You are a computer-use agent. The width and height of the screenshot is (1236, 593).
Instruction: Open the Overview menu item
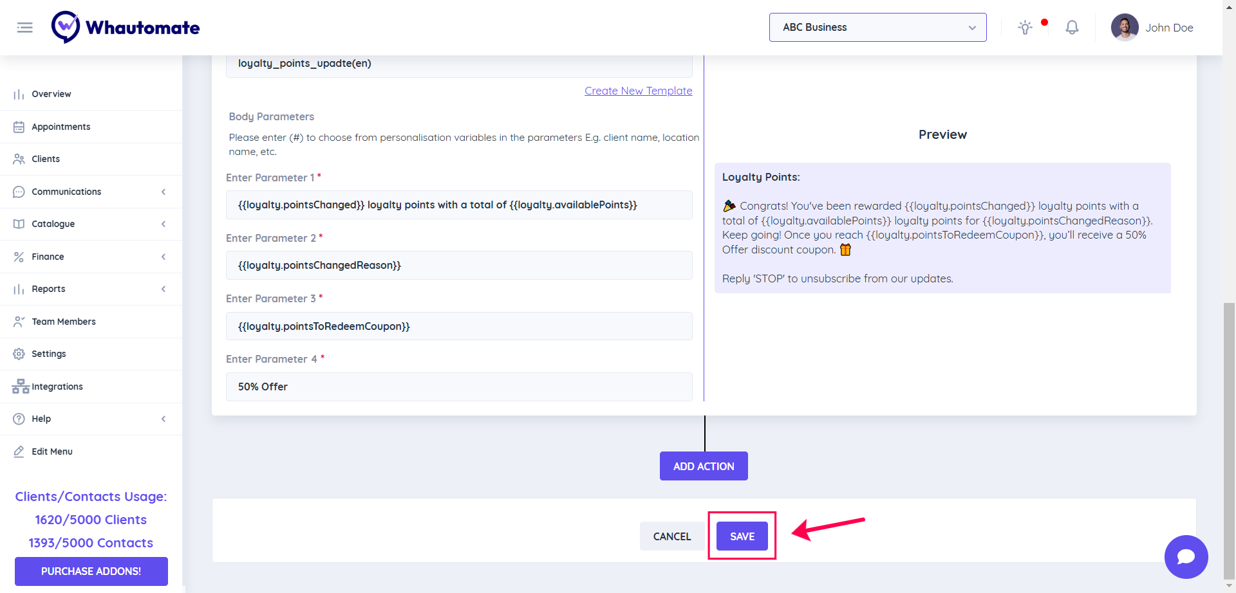coord(51,94)
